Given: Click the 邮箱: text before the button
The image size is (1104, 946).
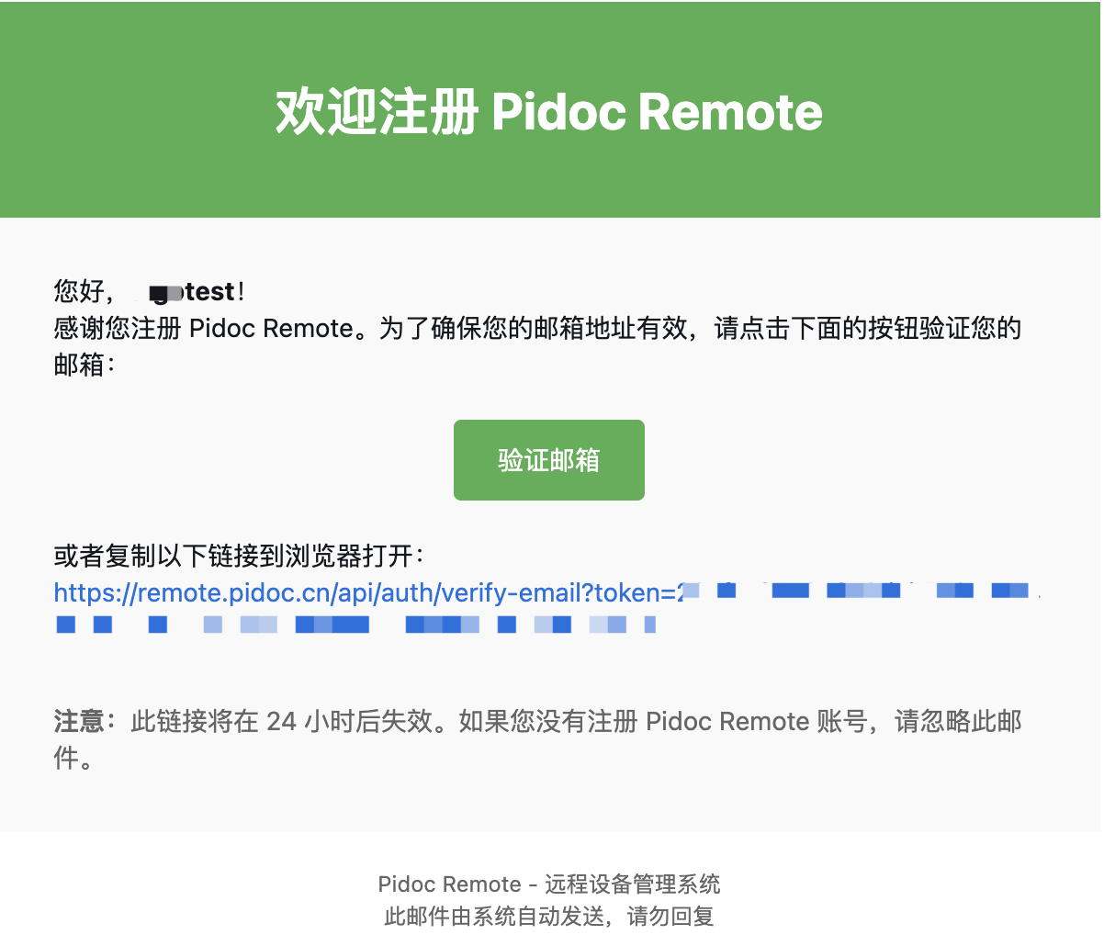Looking at the screenshot, I should pos(84,366).
